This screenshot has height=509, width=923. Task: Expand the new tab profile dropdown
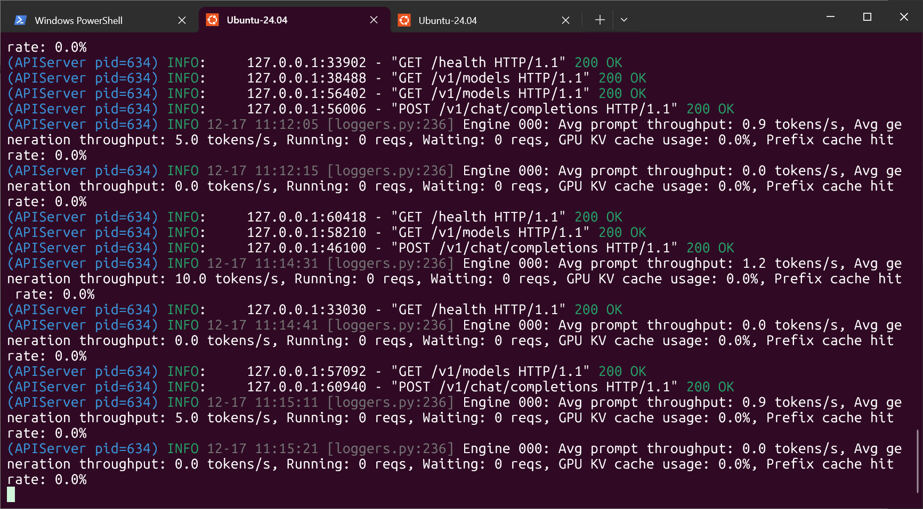point(624,20)
